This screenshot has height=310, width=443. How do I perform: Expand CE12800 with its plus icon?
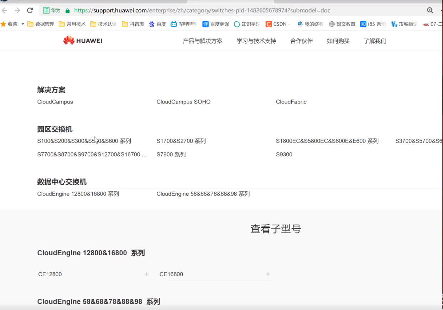click(x=147, y=274)
